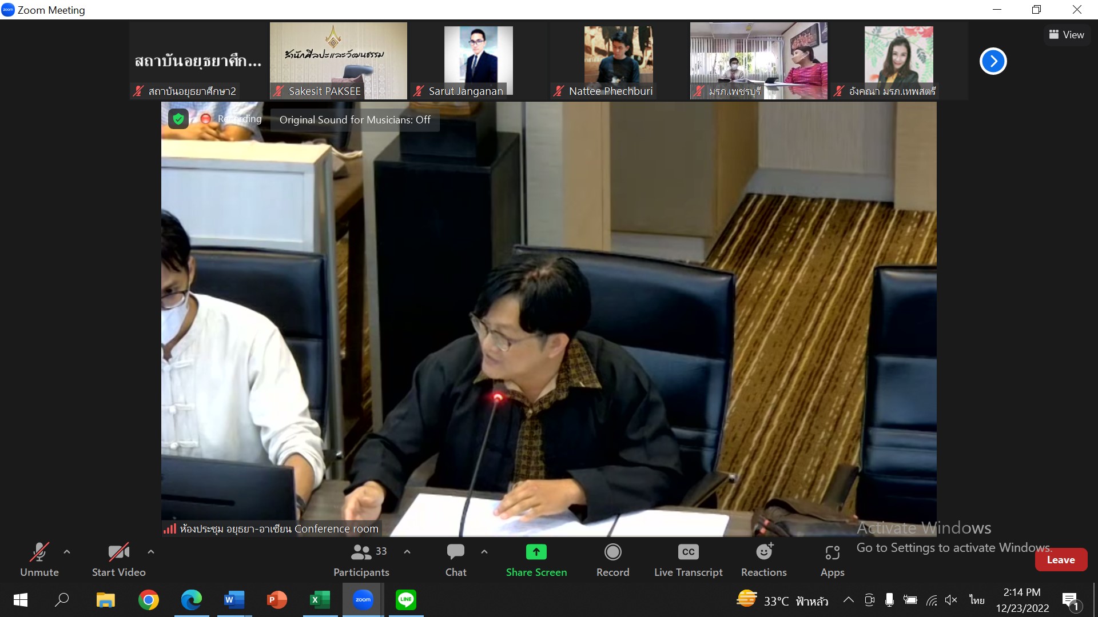Open LINE app from taskbar
This screenshot has width=1098, height=617.
pyautogui.click(x=406, y=600)
